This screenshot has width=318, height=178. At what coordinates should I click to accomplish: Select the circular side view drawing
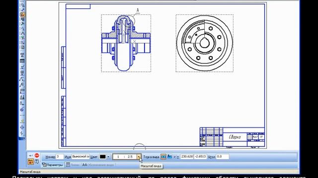[204, 43]
